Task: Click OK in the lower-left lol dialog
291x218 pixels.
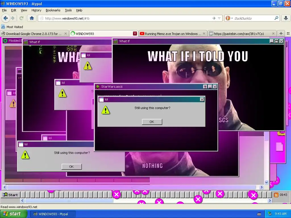Action: [x=71, y=167]
